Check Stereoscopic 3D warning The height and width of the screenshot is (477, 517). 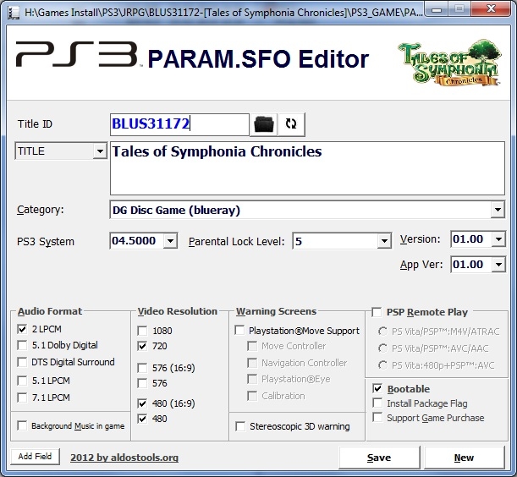click(x=240, y=426)
